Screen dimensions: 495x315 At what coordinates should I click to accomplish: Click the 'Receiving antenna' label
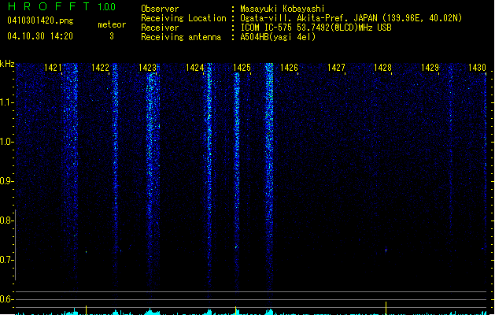[181, 37]
